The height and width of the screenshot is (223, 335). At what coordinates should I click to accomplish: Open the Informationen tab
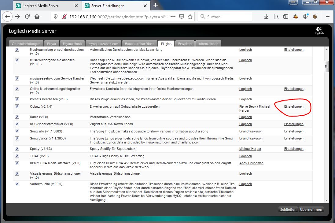tap(208, 44)
